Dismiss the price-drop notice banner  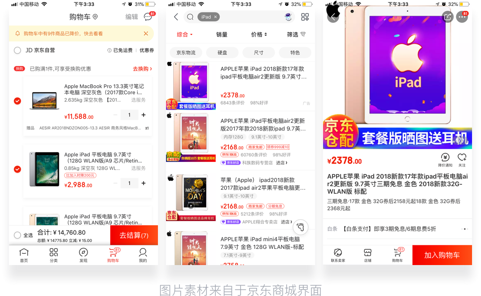tap(146, 34)
